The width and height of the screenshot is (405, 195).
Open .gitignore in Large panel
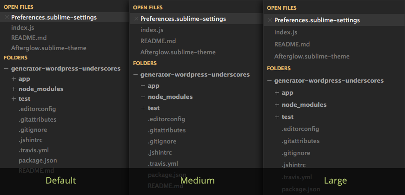(x=296, y=153)
